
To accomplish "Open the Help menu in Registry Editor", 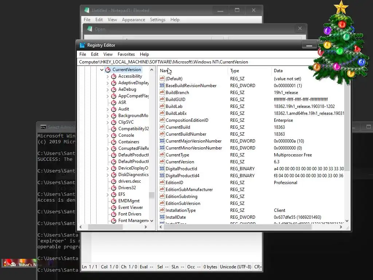I will coord(144,54).
